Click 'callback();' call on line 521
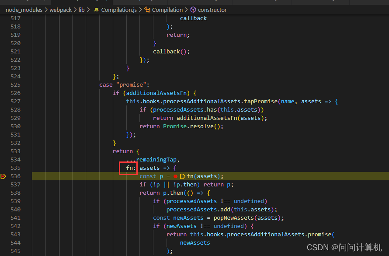Viewport: 389px width, 256px height. coord(171,52)
